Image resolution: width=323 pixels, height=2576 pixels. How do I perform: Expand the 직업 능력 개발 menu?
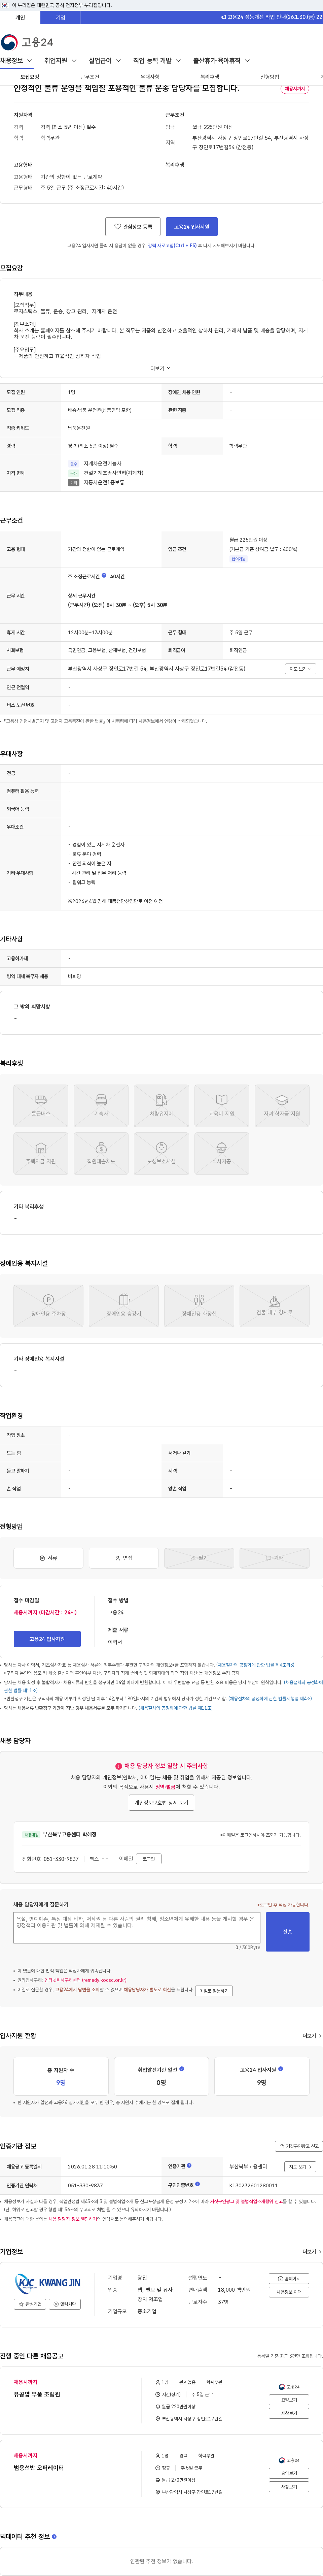[157, 61]
